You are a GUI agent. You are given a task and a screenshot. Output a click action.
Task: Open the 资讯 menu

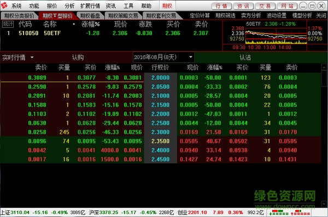110,6
